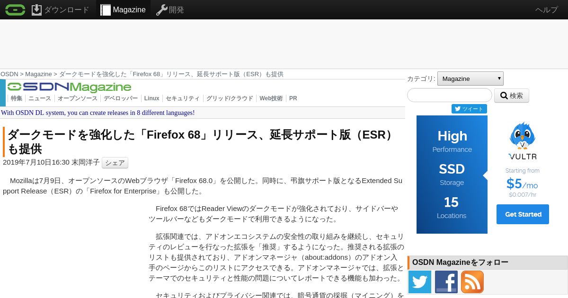Open the カテゴリ Magazine dropdown
Viewport: 568px width, 298px height.
click(x=470, y=79)
